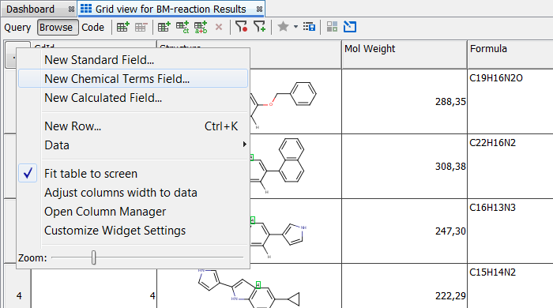Image resolution: width=553 pixels, height=308 pixels.
Task: Click the 222,29 mol weight value
Action: click(450, 296)
